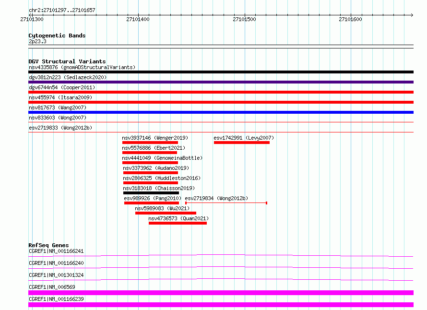
Task: Click the nsv3183018 Chaisson2019 black bar
Action: (151, 193)
